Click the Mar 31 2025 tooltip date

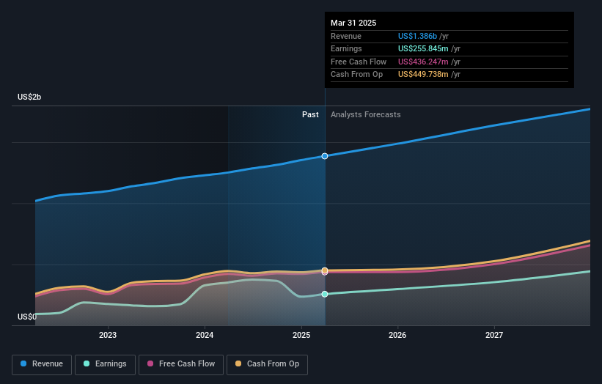pyautogui.click(x=353, y=23)
